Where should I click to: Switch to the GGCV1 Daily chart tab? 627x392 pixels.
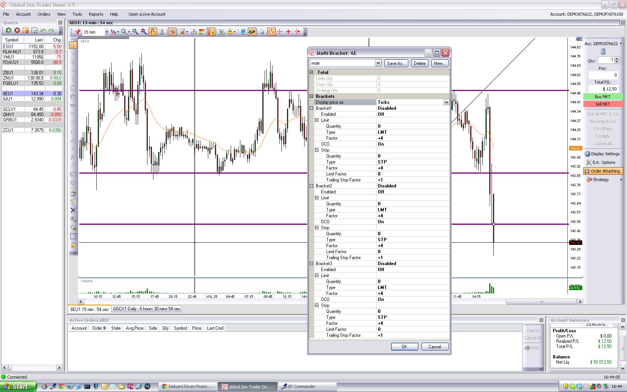point(147,309)
